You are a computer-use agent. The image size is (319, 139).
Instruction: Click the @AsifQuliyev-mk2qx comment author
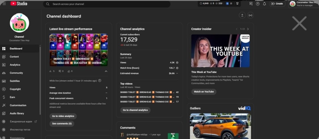coord(137,135)
